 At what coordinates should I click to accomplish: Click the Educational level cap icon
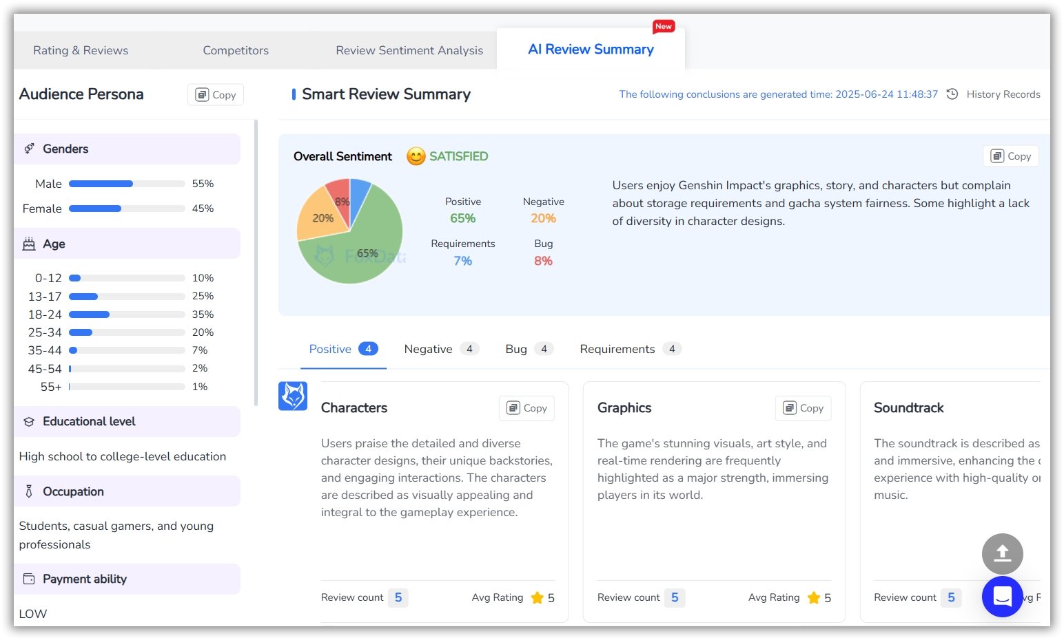[29, 422]
